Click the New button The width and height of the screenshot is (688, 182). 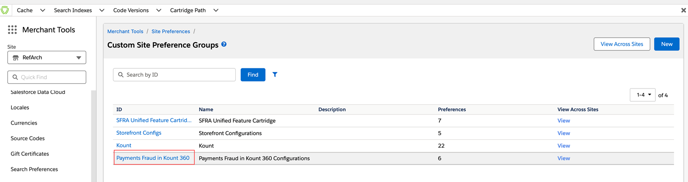(666, 44)
